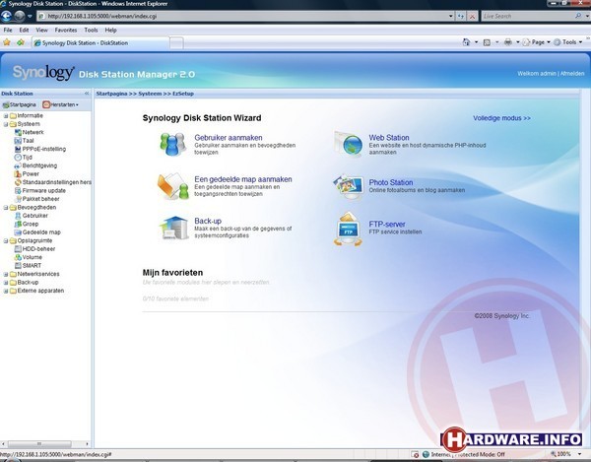This screenshot has width=591, height=462.
Task: Expand the Informatie folder
Action: pyautogui.click(x=6, y=115)
